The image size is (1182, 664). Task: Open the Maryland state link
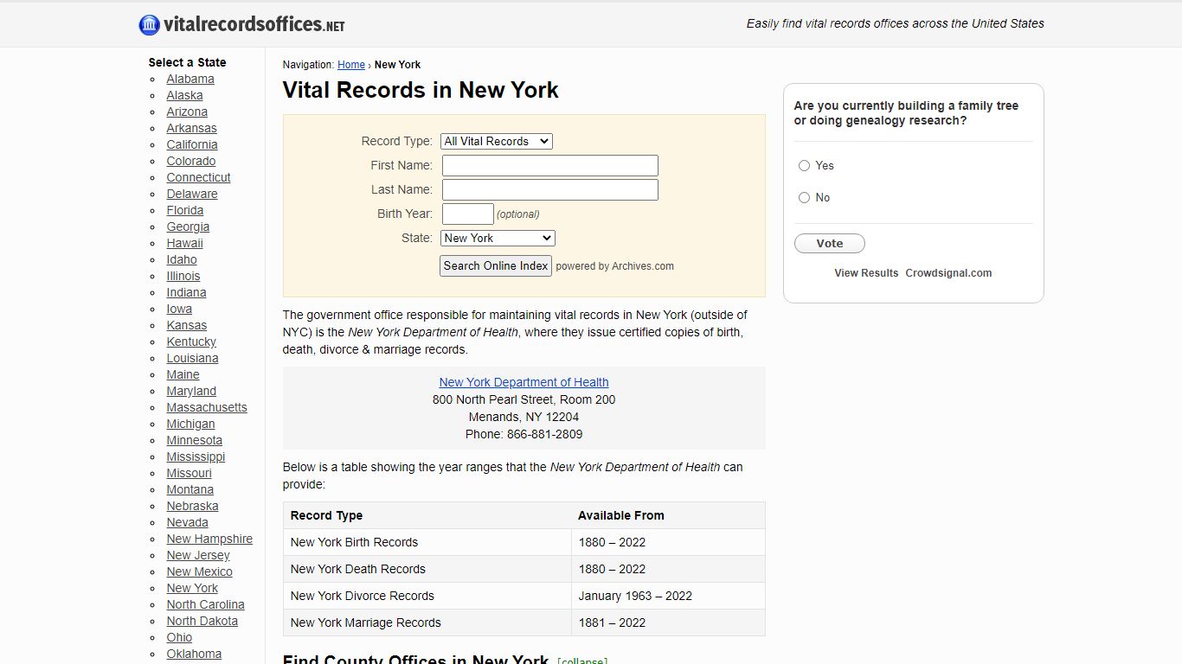[191, 391]
